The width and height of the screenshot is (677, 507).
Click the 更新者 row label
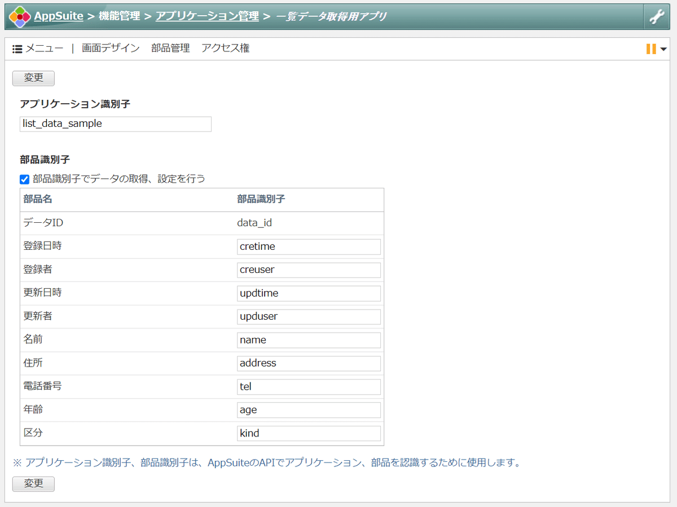coord(38,316)
